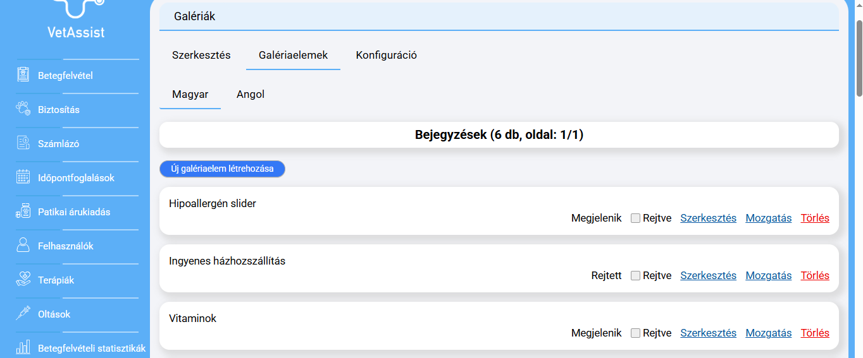Image resolution: width=863 pixels, height=358 pixels.
Task: Open the Konfiguráció tab
Action: click(386, 55)
